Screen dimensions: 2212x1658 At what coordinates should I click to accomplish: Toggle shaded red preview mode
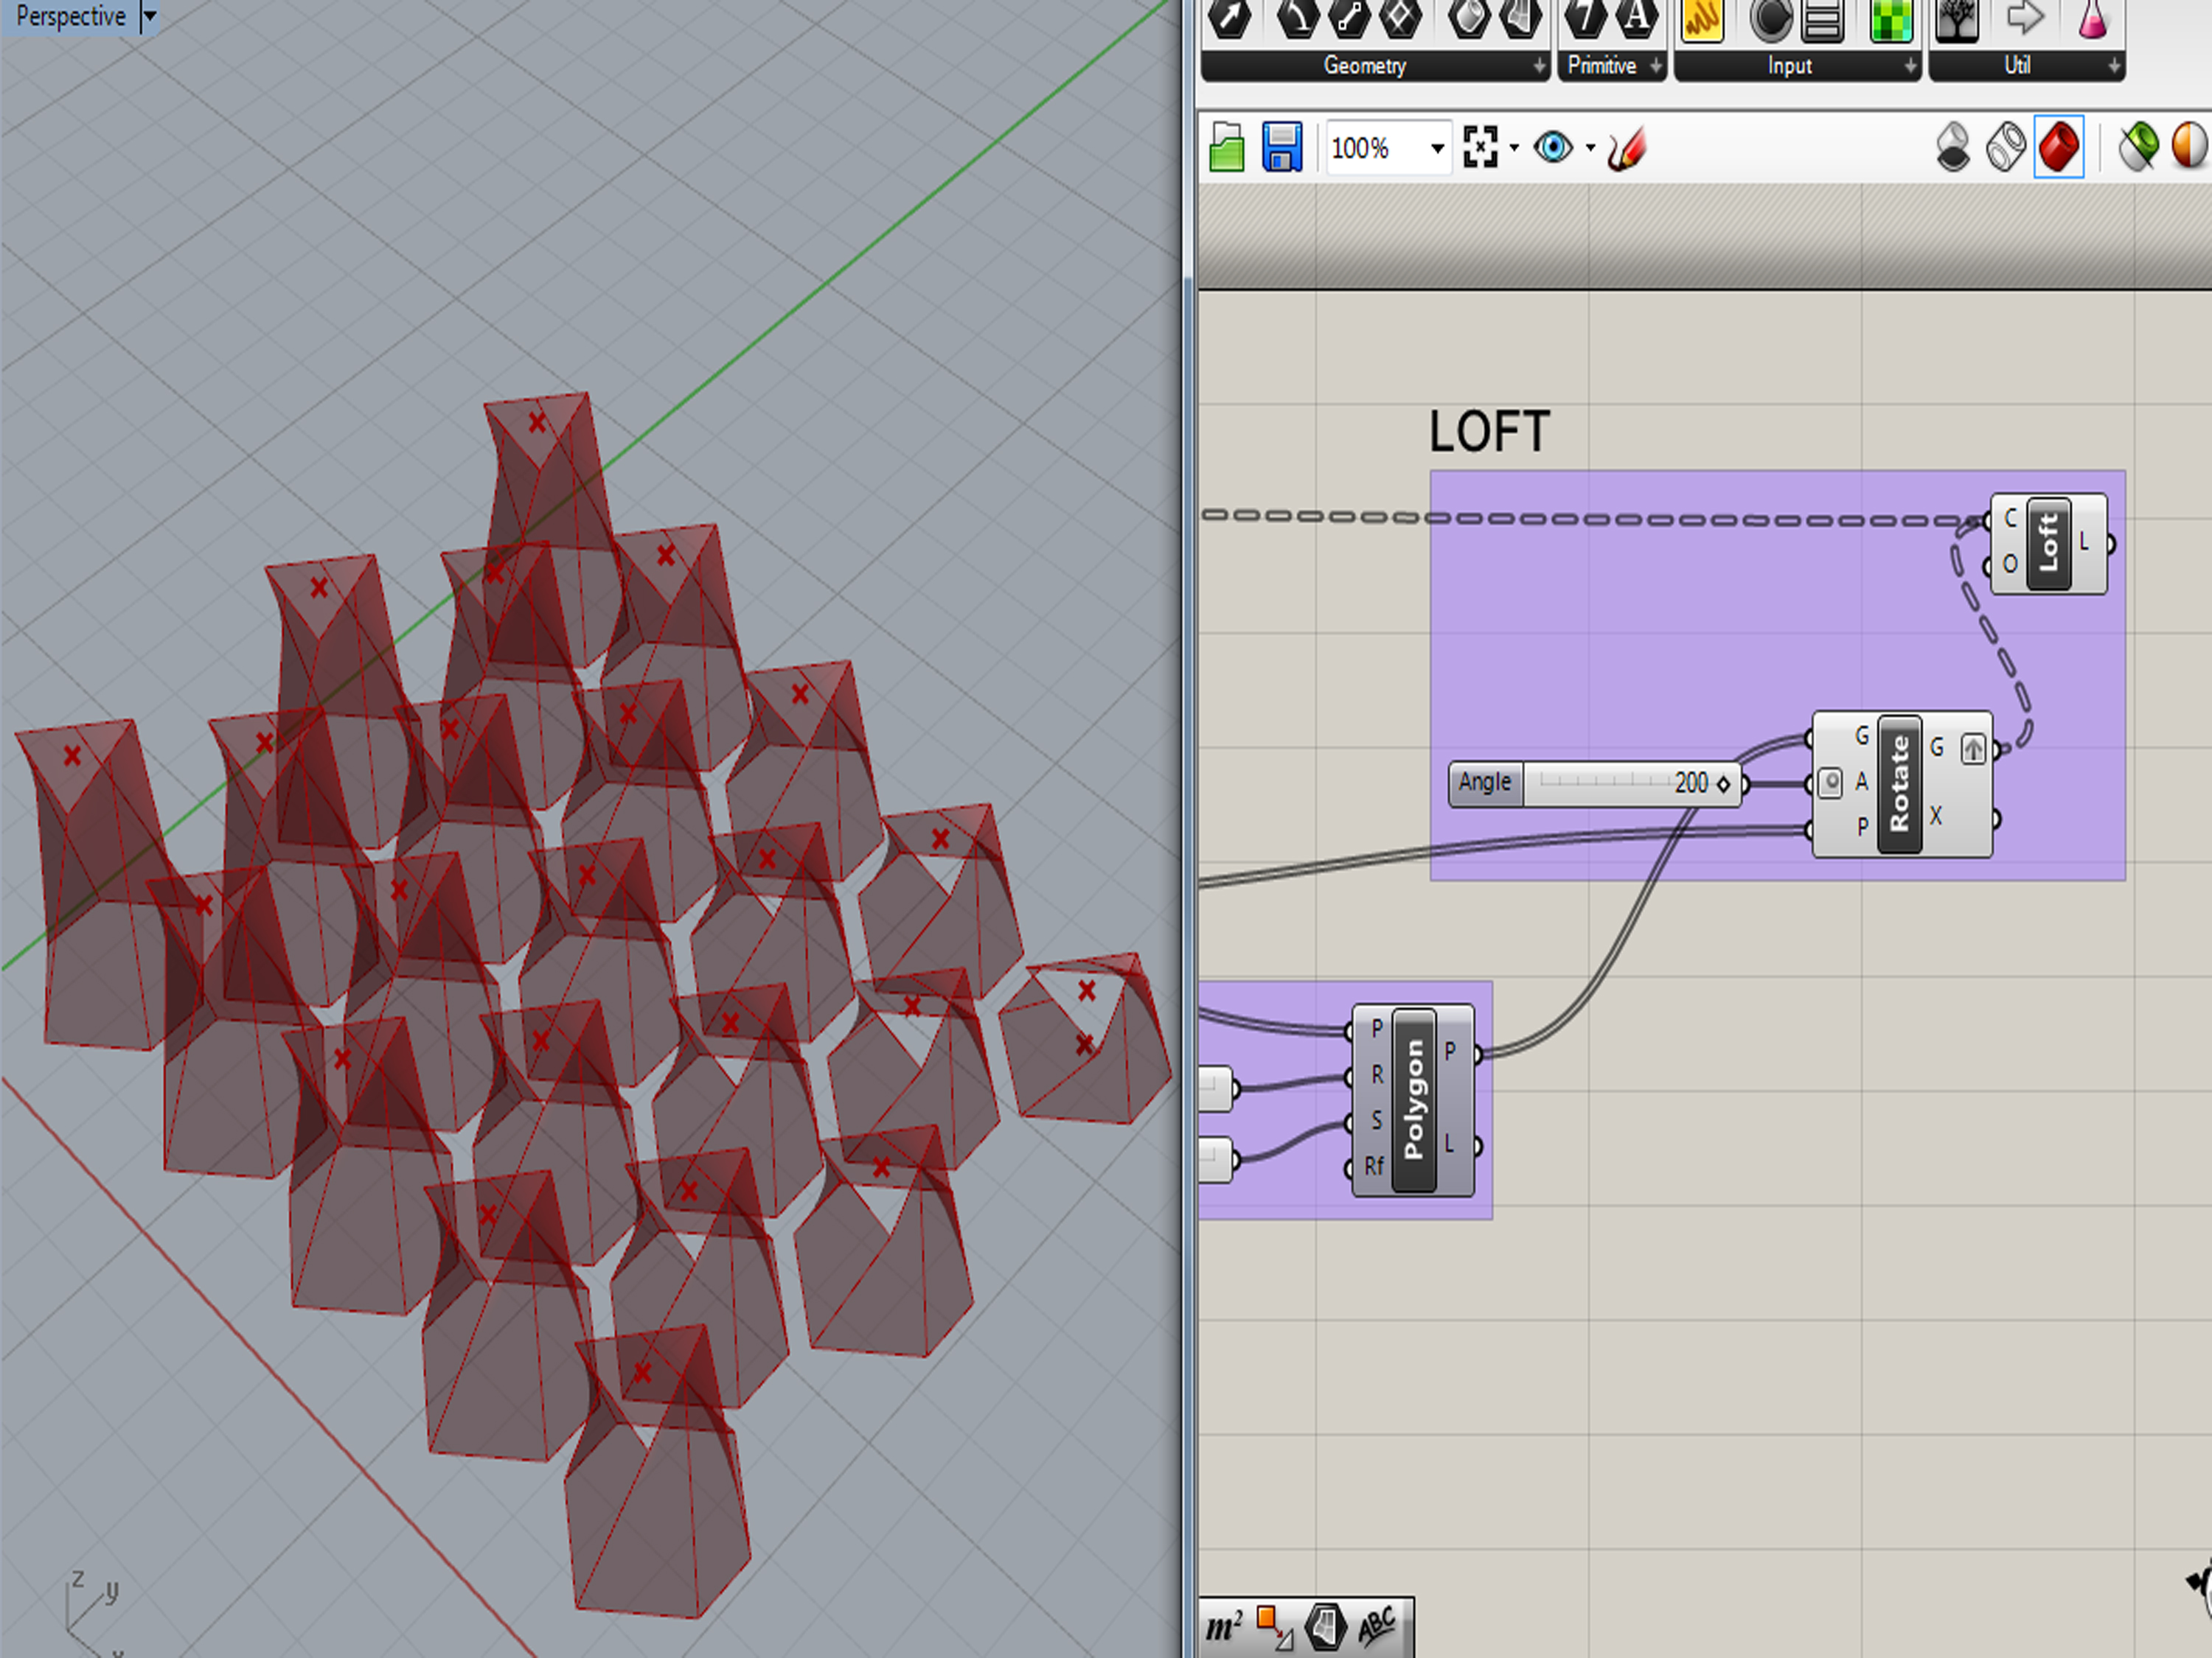coord(2059,148)
